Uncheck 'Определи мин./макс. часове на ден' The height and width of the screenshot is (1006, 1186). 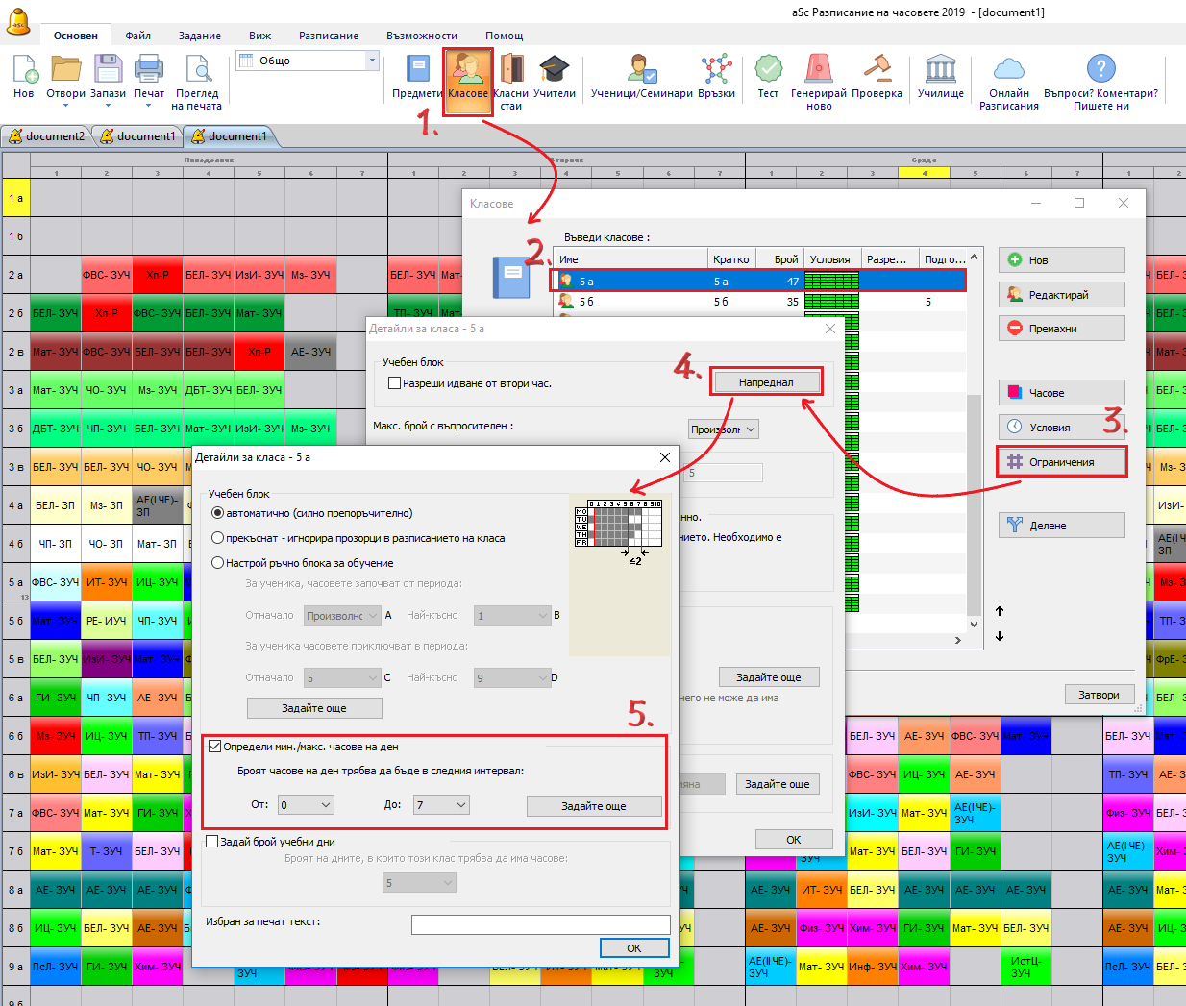(214, 747)
